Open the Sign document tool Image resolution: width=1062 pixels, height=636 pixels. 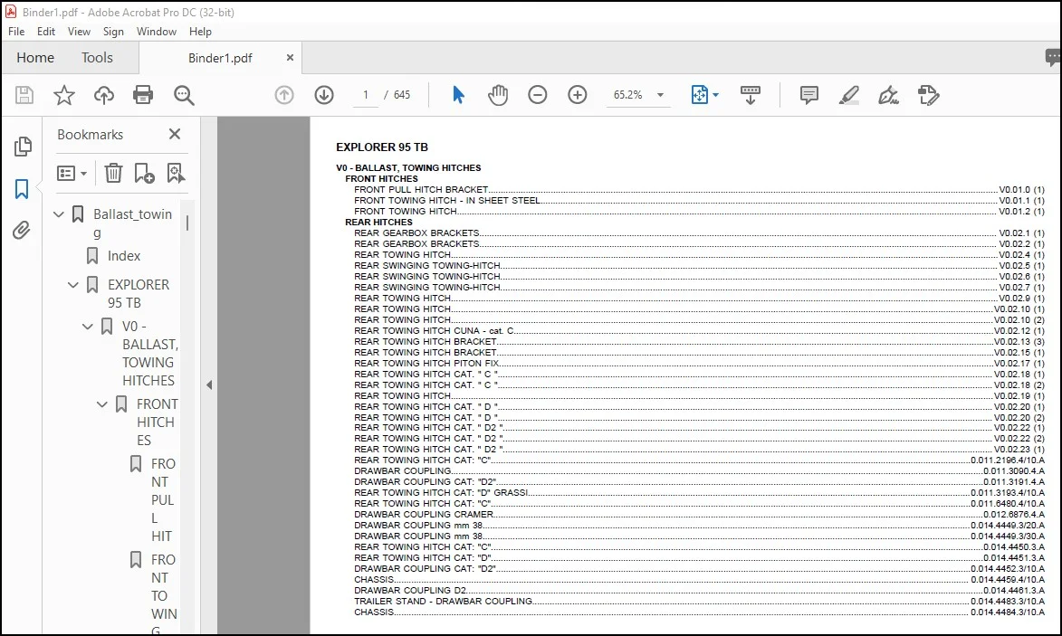(x=888, y=95)
